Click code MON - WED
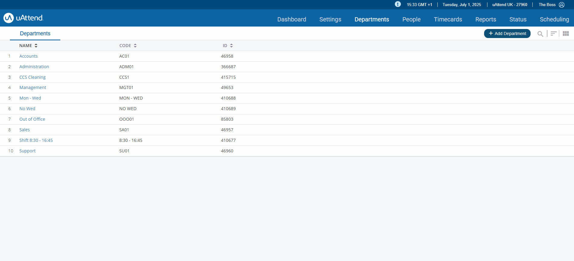 (x=131, y=98)
